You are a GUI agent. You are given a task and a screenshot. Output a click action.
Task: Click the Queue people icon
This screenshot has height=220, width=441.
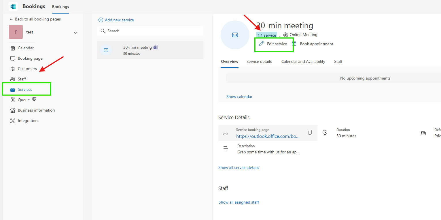13,100
